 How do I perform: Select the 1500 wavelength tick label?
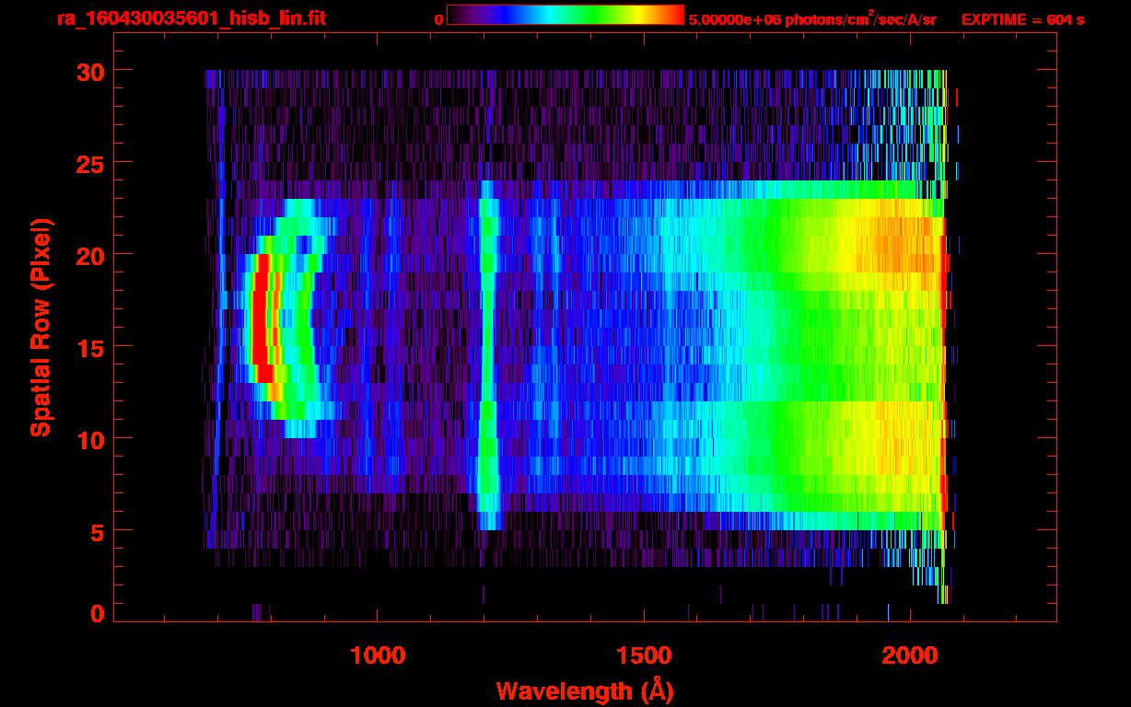(643, 655)
